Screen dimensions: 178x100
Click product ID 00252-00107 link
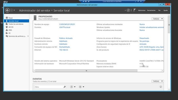[x=152, y=50]
